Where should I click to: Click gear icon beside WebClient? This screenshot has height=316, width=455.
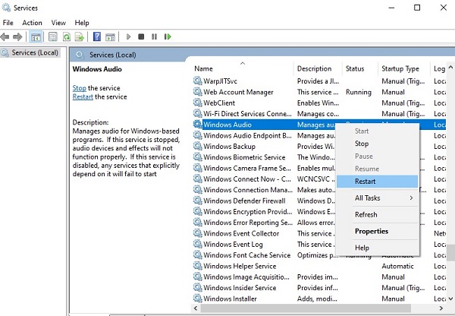(198, 103)
